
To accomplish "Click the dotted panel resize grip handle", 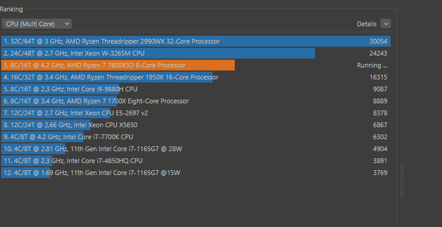I will click(x=402, y=180).
